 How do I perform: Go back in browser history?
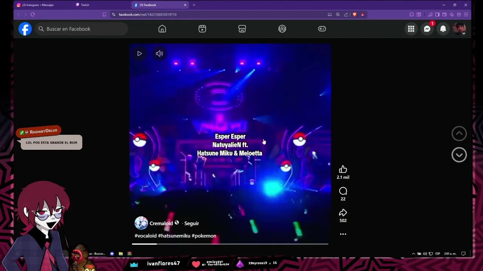pos(18,14)
